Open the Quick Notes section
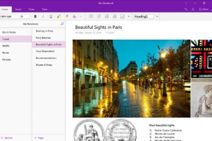 click(16, 32)
